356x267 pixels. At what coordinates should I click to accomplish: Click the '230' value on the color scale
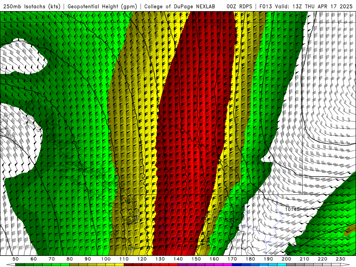click(340, 259)
